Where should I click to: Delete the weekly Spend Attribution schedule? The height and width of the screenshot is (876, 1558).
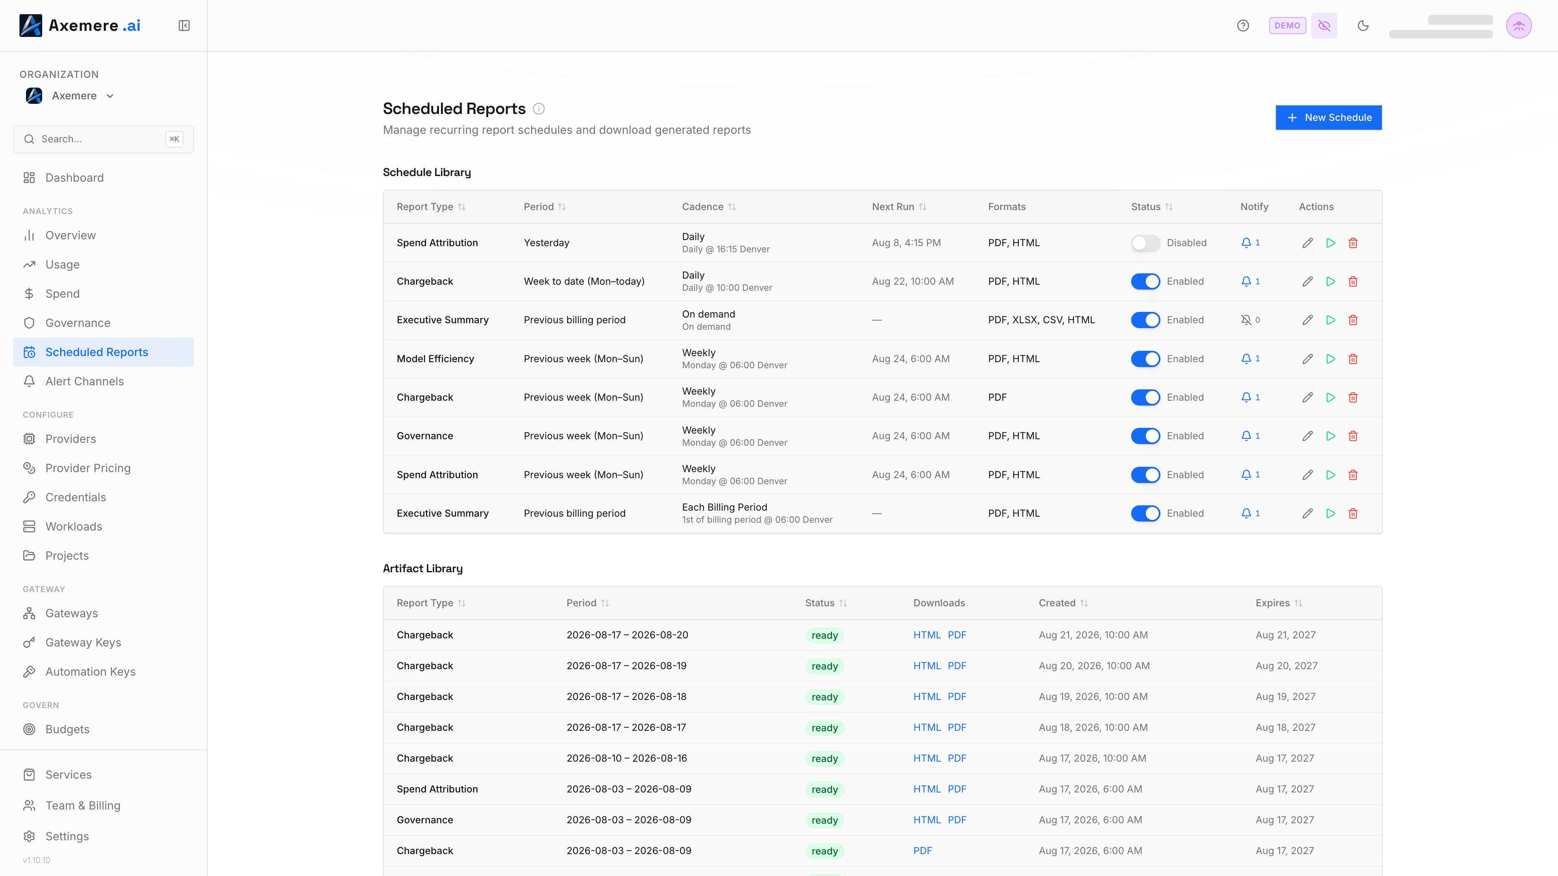1353,475
